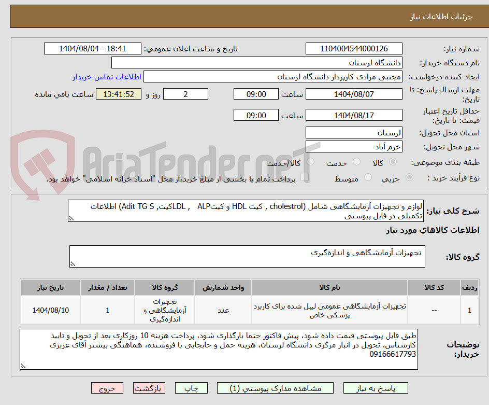The width and height of the screenshot is (489, 405).
Task: Select the جزیی purchase type option
Action: 409,177
